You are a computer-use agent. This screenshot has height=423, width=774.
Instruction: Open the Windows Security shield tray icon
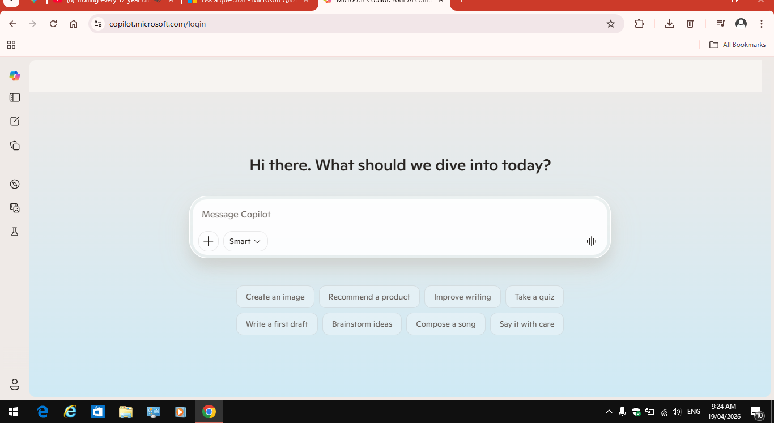tap(636, 412)
